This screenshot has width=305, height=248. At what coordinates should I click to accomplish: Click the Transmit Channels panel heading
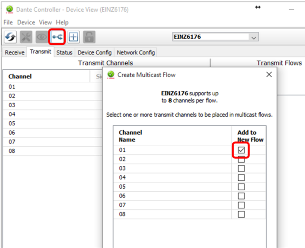pos(105,63)
